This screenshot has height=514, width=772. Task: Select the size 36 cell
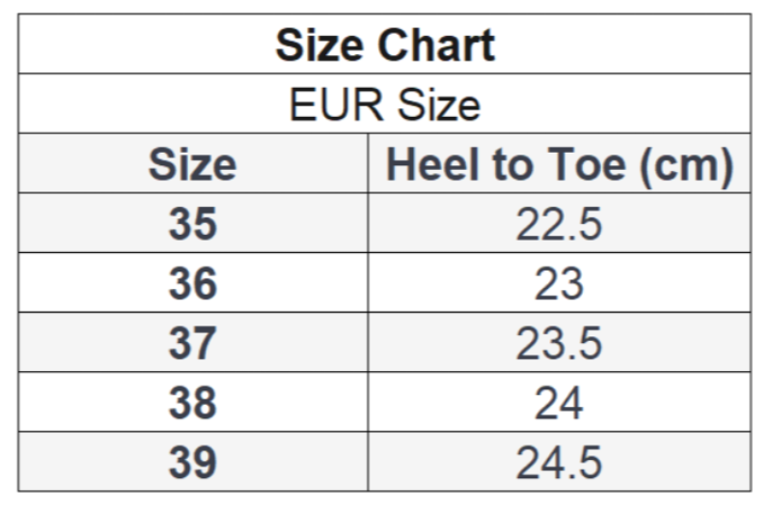pos(193,284)
